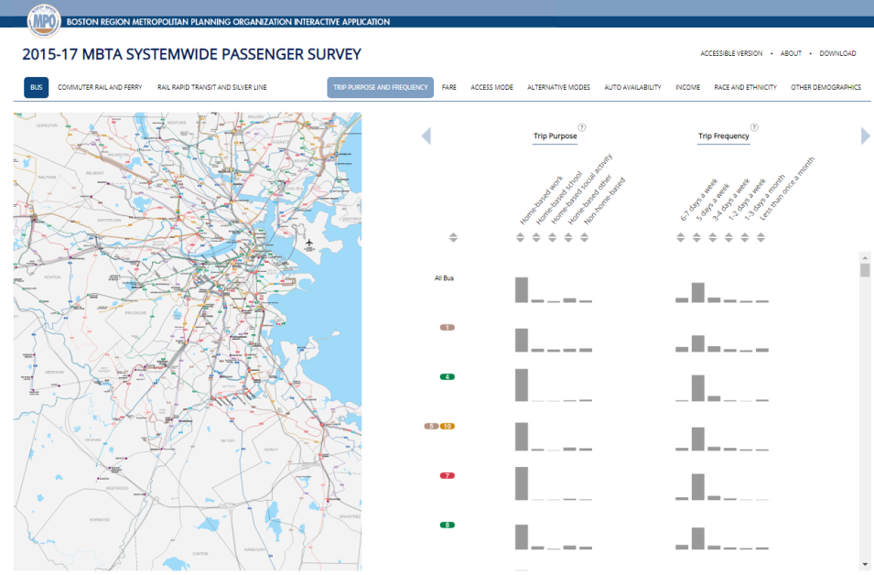Click the airport icon on the map
The width and height of the screenshot is (874, 575).
(x=310, y=244)
